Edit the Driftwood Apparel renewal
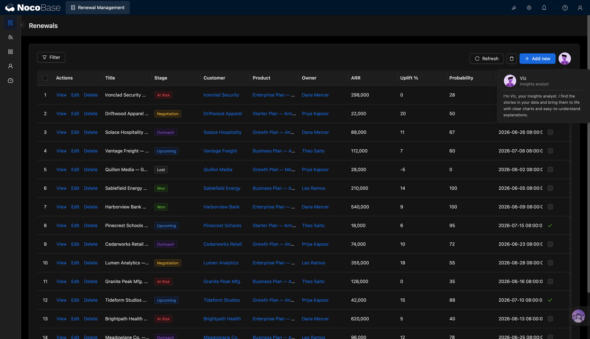Image resolution: width=590 pixels, height=339 pixels. (x=75, y=114)
